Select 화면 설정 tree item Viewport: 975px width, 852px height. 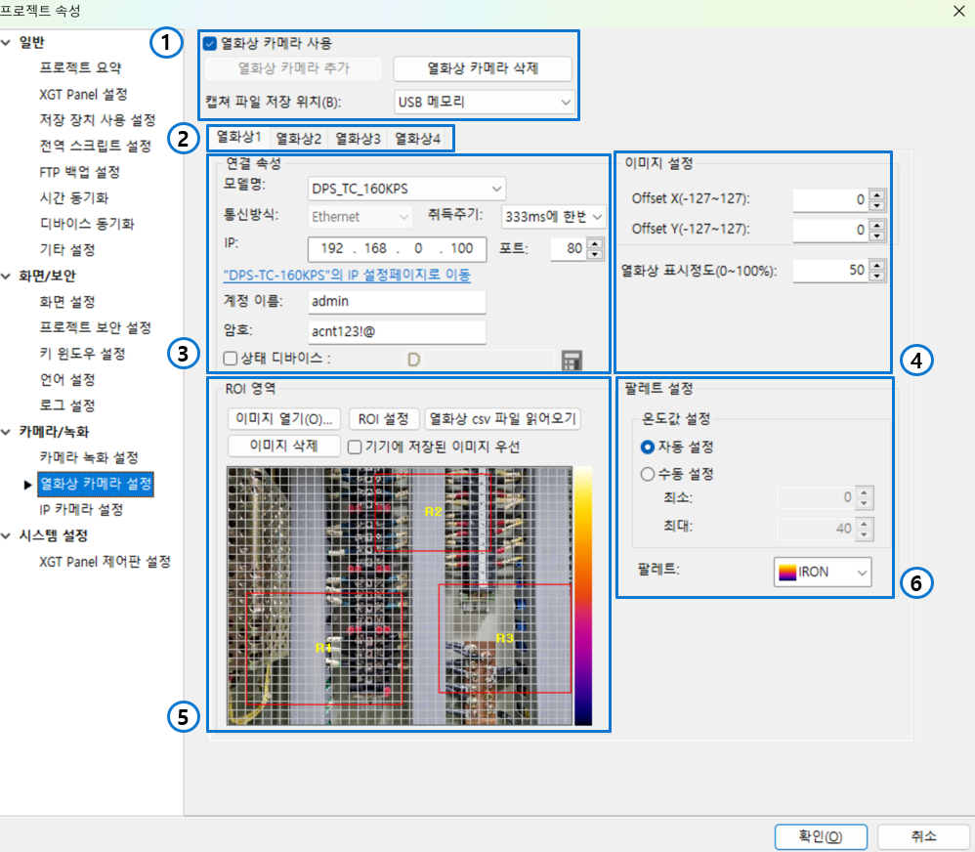point(67,302)
